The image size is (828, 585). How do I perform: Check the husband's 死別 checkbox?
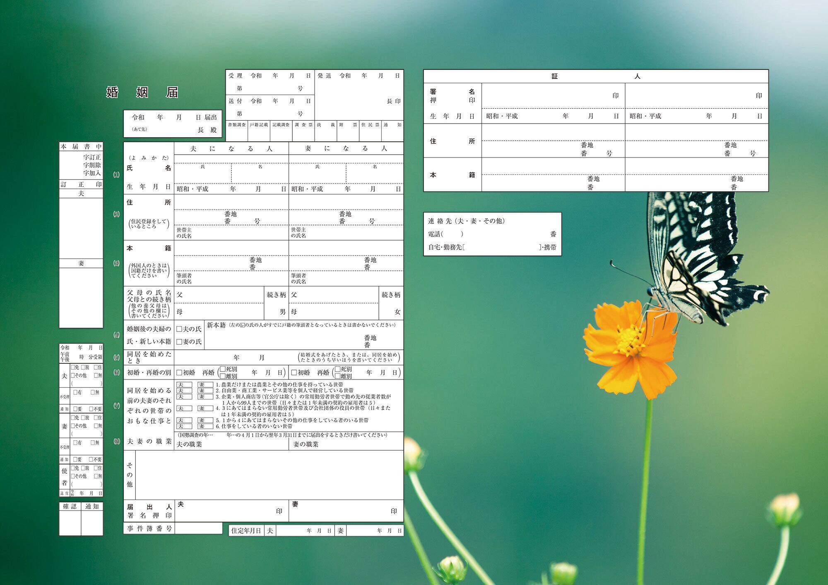223,369
